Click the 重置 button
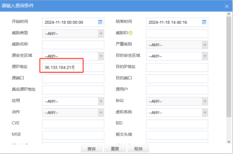Image resolution: width=233 pixels, height=154 pixels. coord(115,149)
